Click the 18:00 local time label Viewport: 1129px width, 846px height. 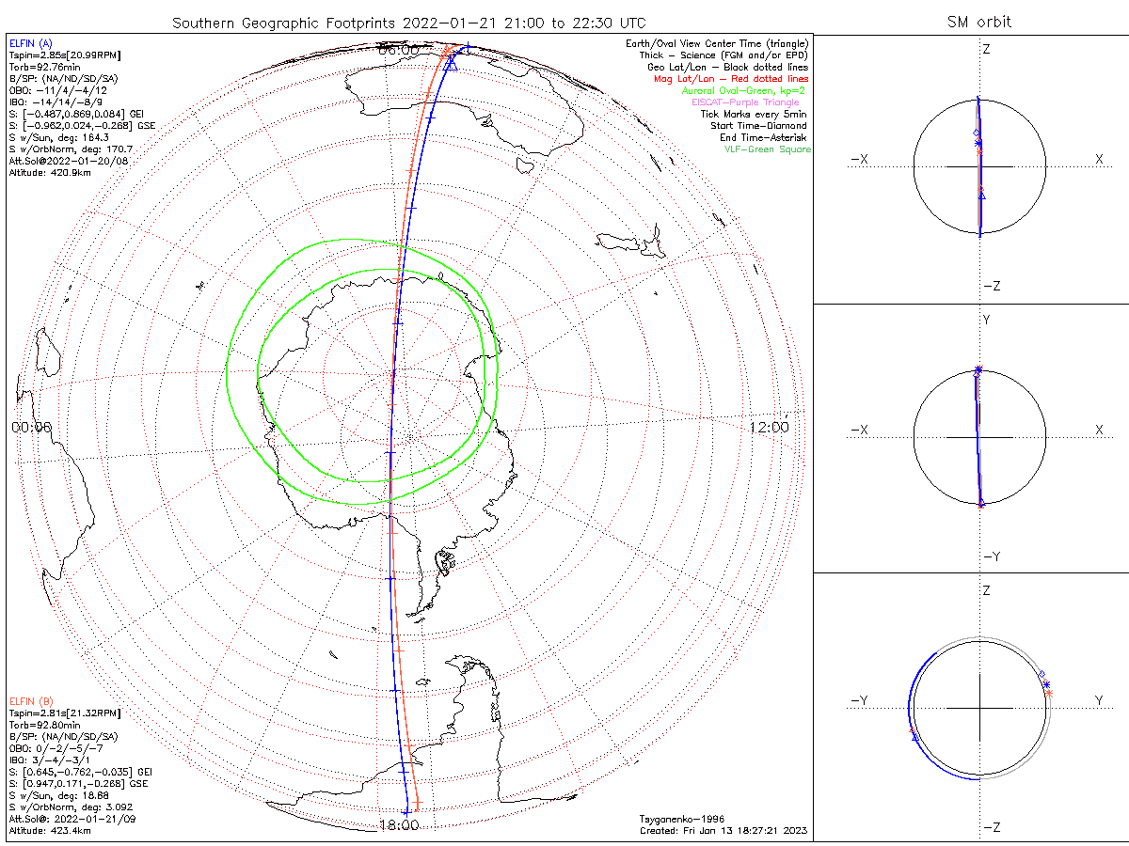399,825
